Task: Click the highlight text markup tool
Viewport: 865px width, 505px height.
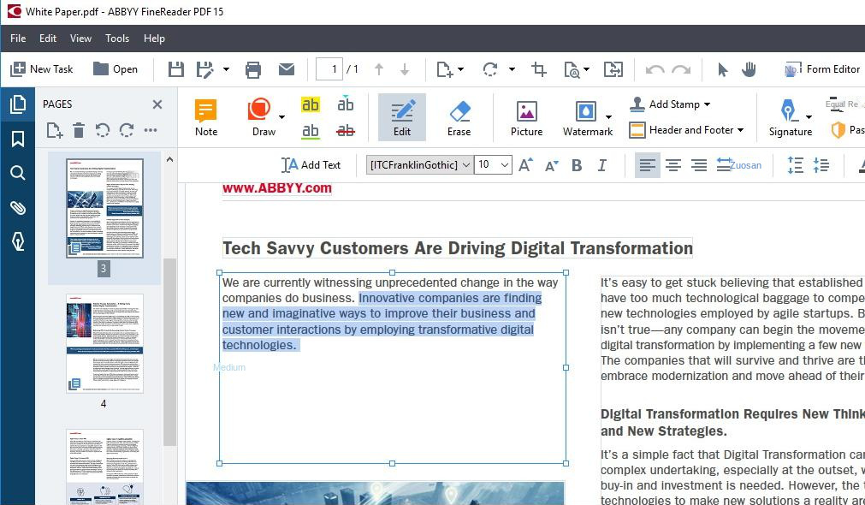Action: coord(311,104)
